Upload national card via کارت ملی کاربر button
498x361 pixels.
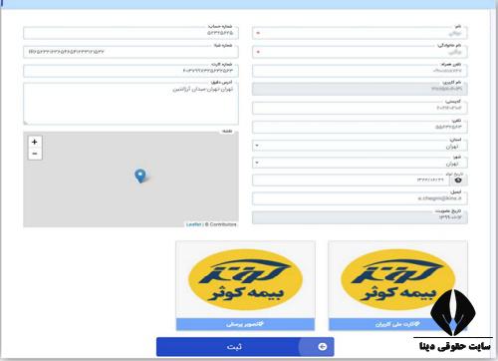coord(397,324)
